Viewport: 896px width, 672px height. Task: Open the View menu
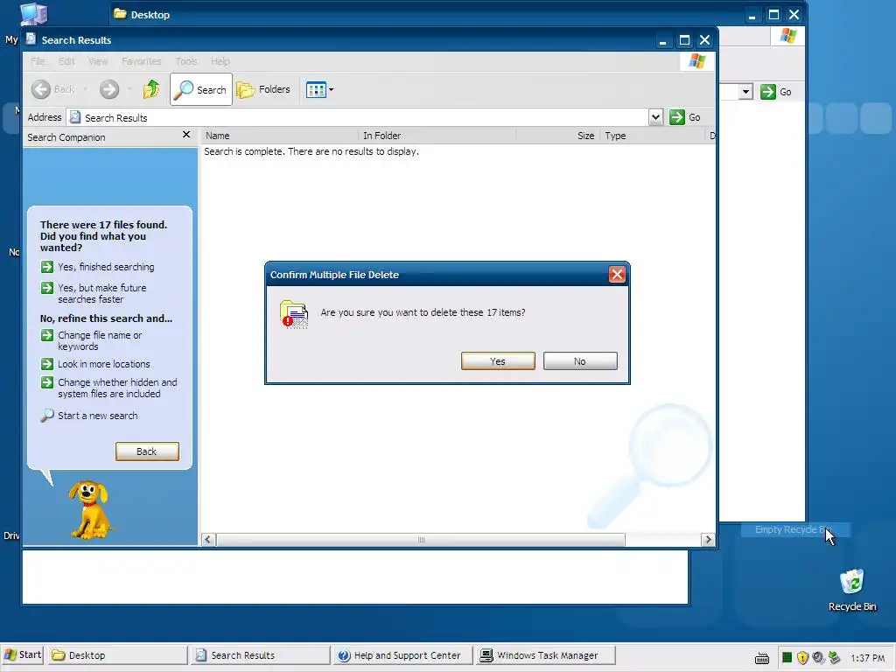98,61
